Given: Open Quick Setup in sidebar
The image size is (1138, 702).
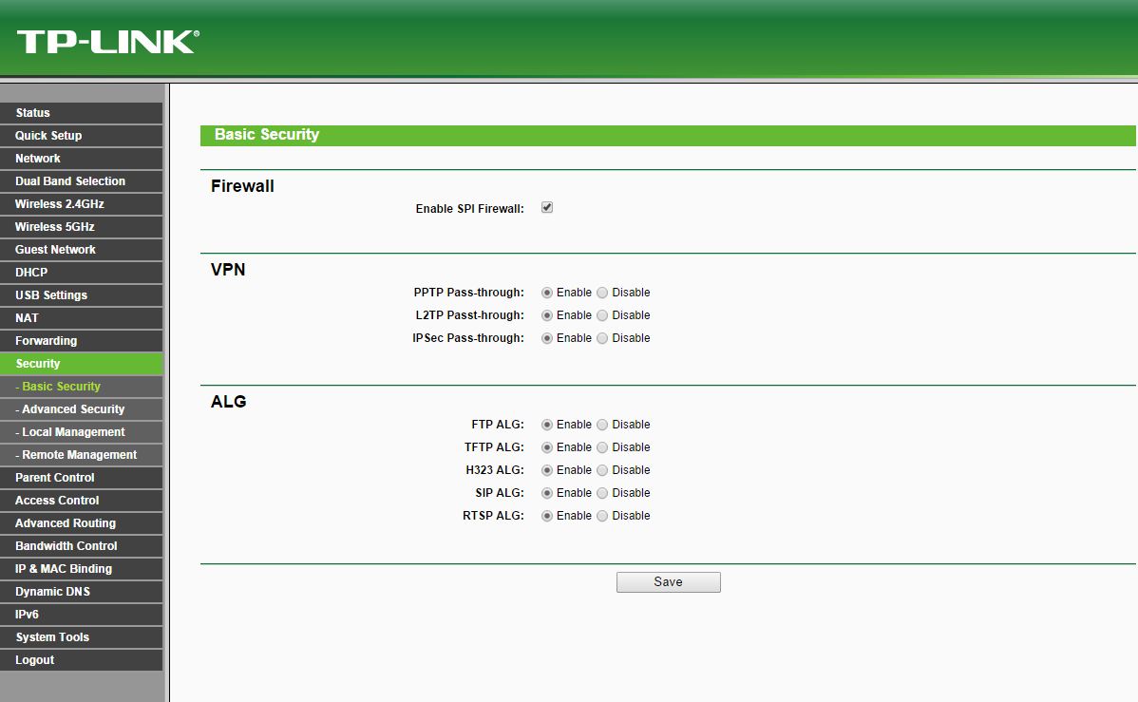Looking at the screenshot, I should tap(48, 136).
